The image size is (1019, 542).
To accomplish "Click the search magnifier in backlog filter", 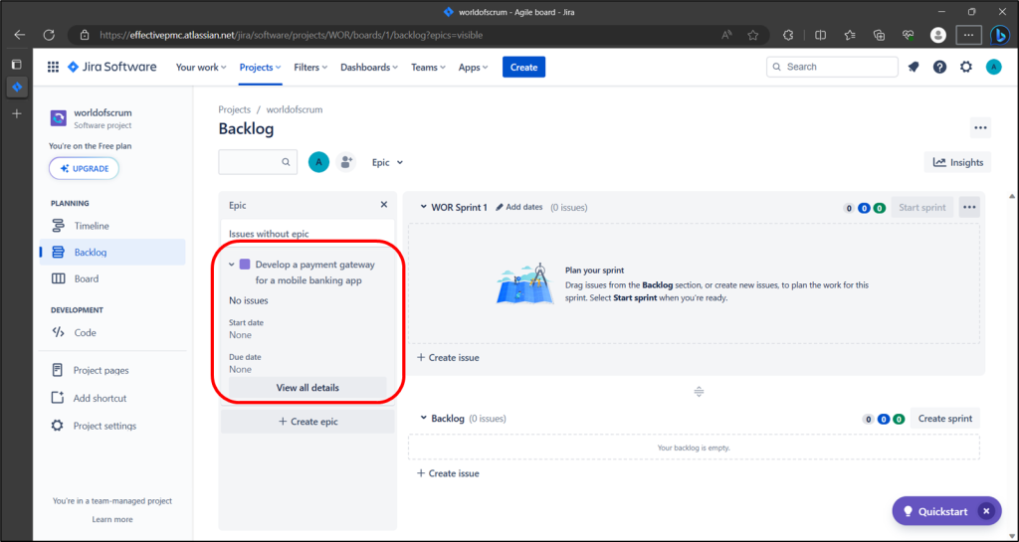I will pos(286,162).
